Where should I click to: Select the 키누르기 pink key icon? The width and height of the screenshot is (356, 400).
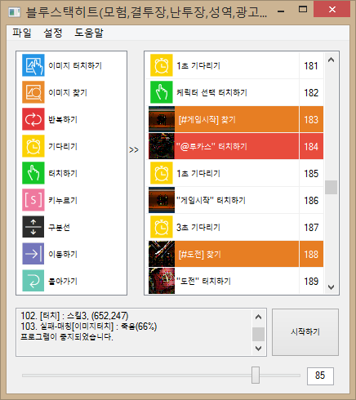click(33, 200)
